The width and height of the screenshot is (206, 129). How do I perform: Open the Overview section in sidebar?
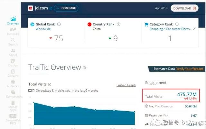(13, 21)
